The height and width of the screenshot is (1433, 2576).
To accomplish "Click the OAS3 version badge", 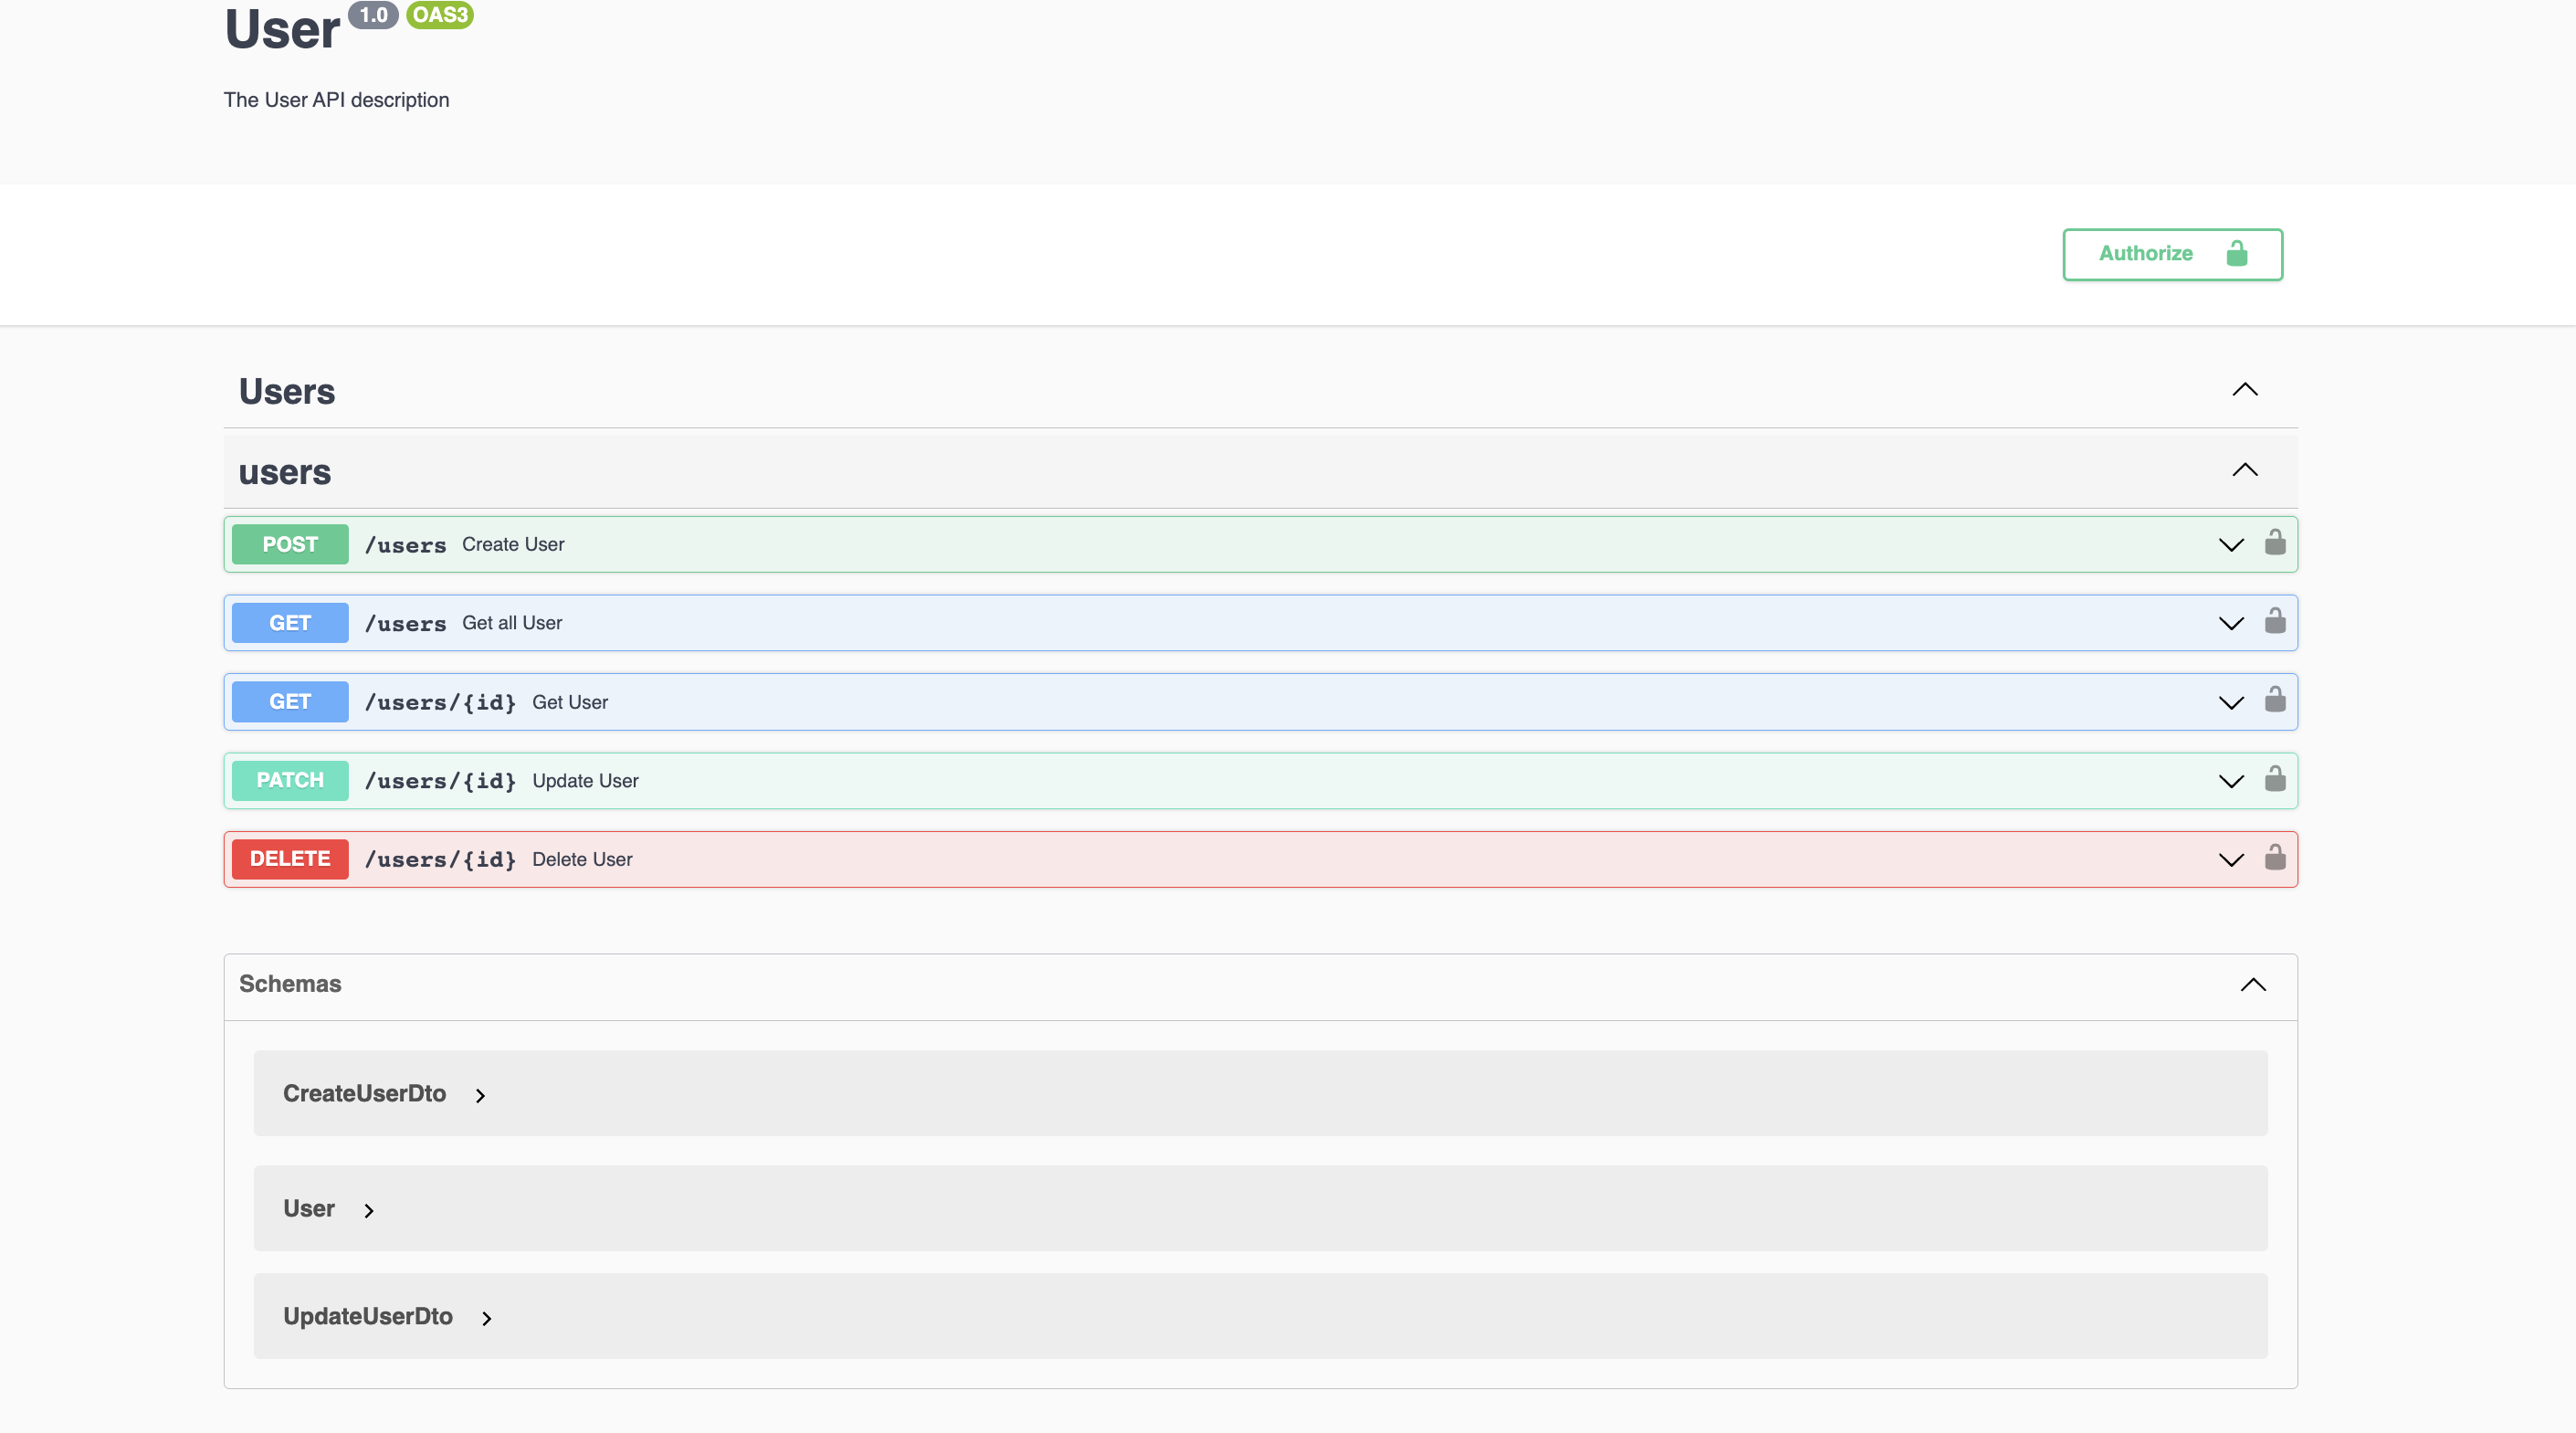I will pyautogui.click(x=440, y=15).
